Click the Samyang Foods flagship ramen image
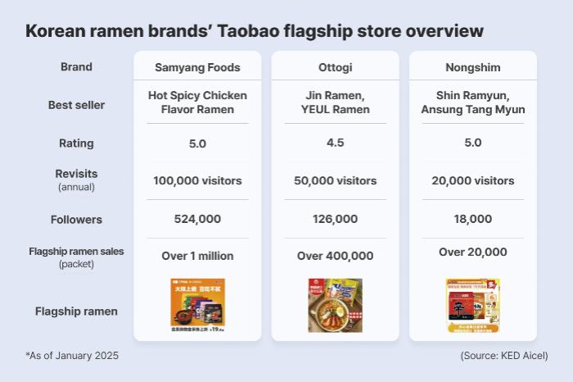573x382 pixels. 198,305
